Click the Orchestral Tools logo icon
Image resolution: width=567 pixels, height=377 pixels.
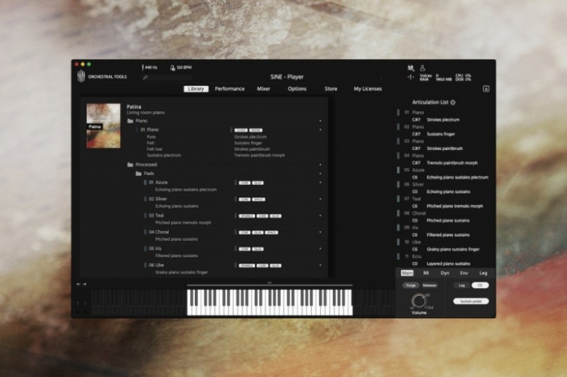[x=81, y=77]
